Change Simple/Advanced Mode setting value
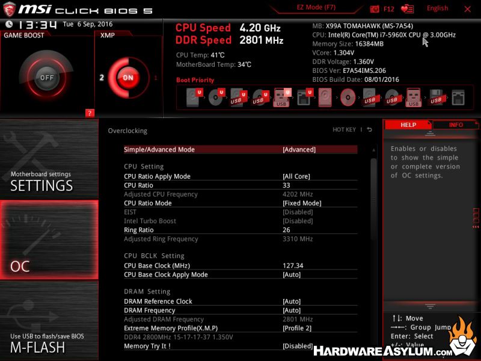481x361 pixels. (299, 150)
